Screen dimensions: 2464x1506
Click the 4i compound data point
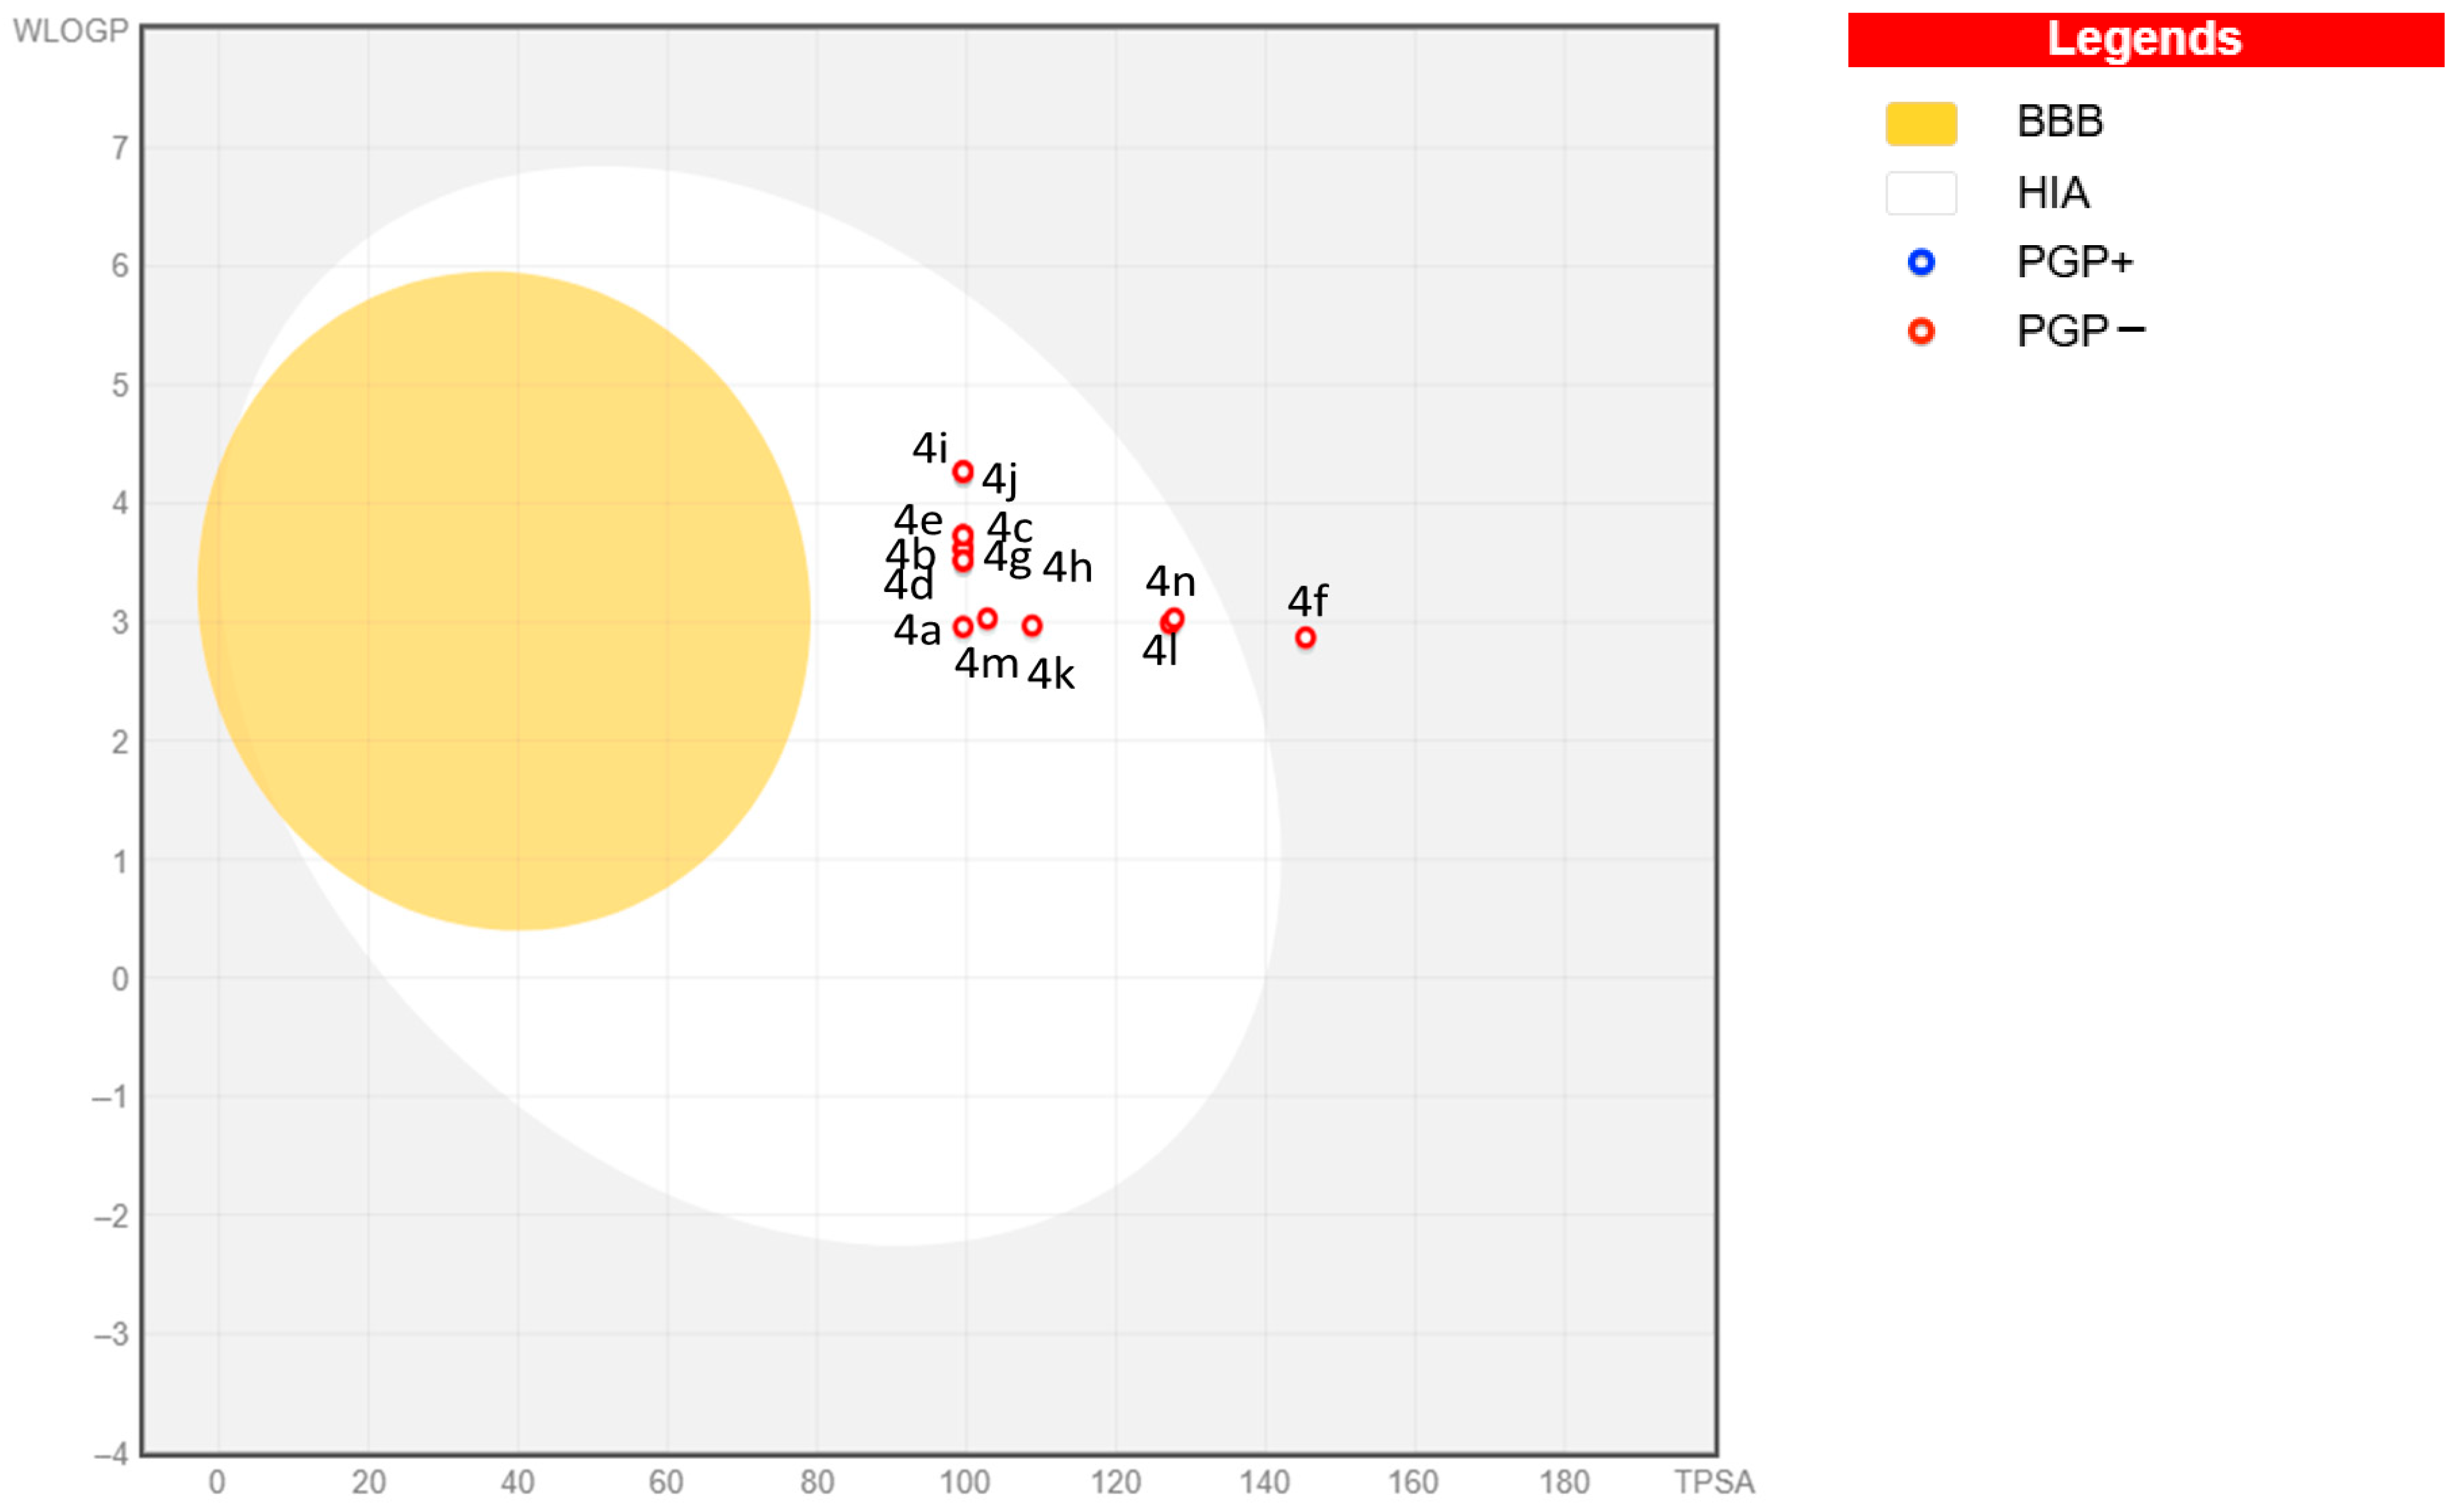coord(962,472)
